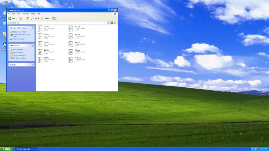This screenshot has height=151, width=269.
Task: Click the taskbar clock
Action: [x=264, y=149]
